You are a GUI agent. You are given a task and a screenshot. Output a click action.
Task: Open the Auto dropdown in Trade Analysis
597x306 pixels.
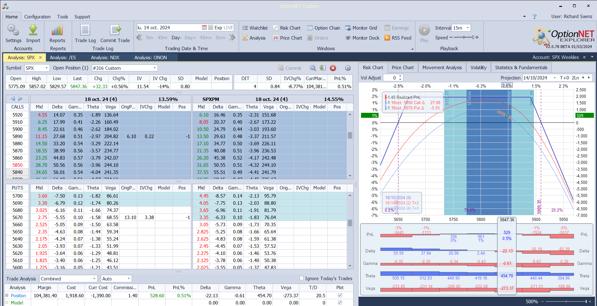pos(129,279)
